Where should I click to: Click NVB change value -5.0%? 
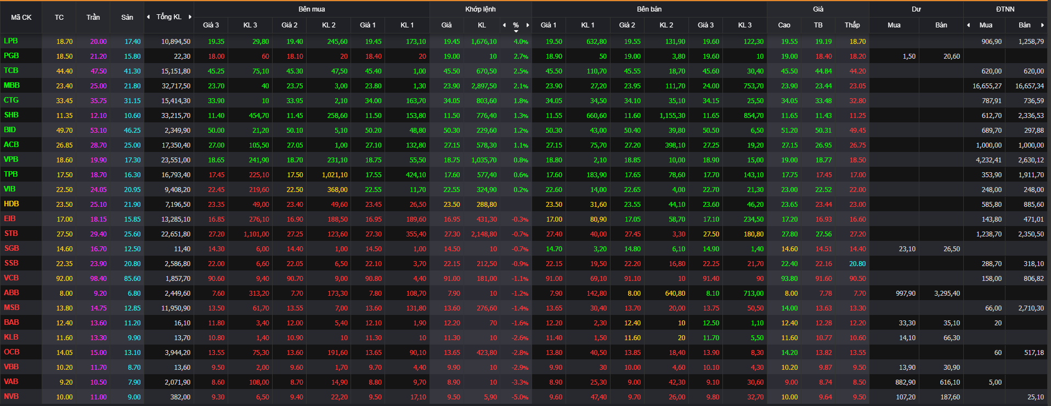[x=520, y=397]
